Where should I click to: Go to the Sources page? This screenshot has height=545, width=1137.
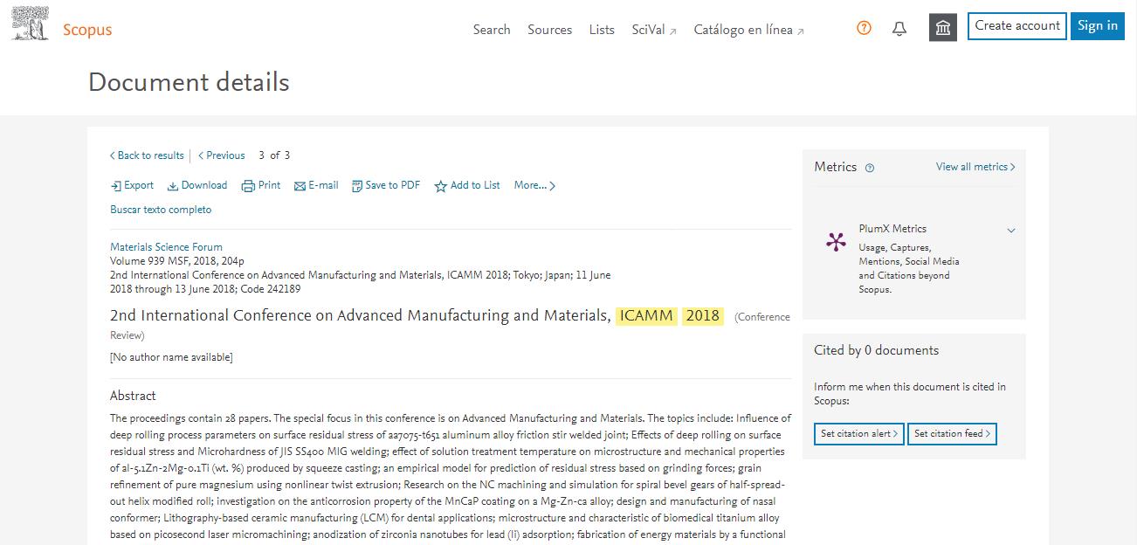[549, 30]
